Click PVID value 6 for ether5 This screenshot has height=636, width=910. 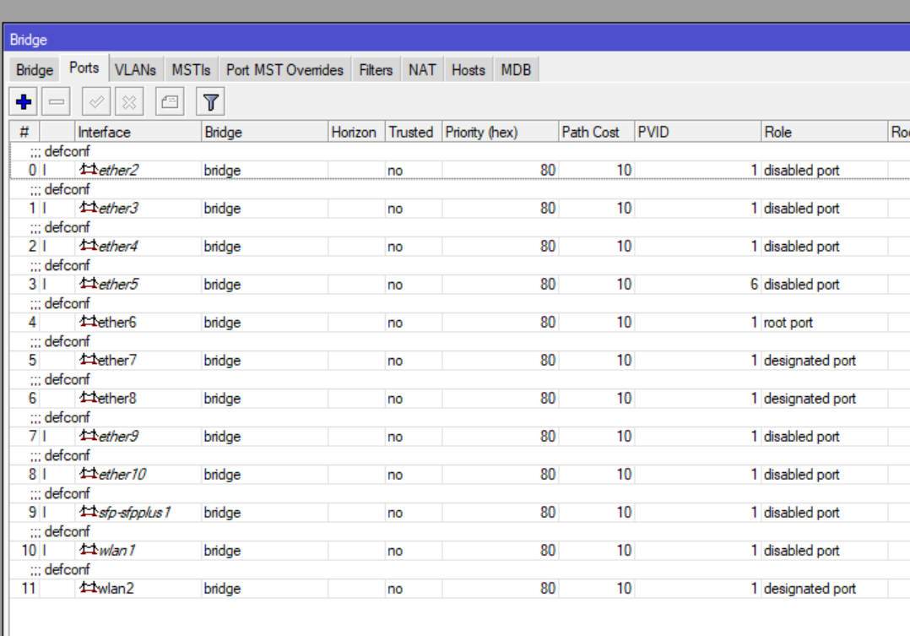[754, 284]
